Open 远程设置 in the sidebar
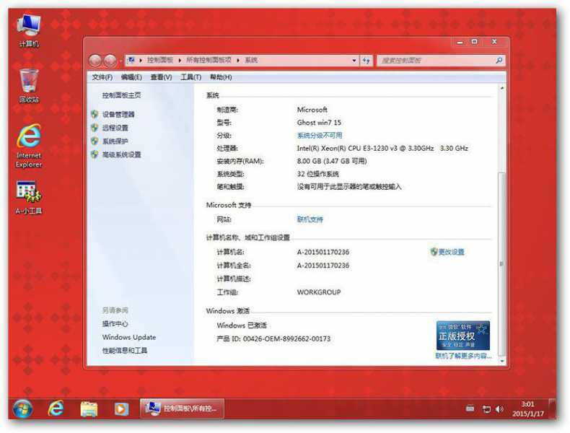570x433 pixels. (x=115, y=128)
